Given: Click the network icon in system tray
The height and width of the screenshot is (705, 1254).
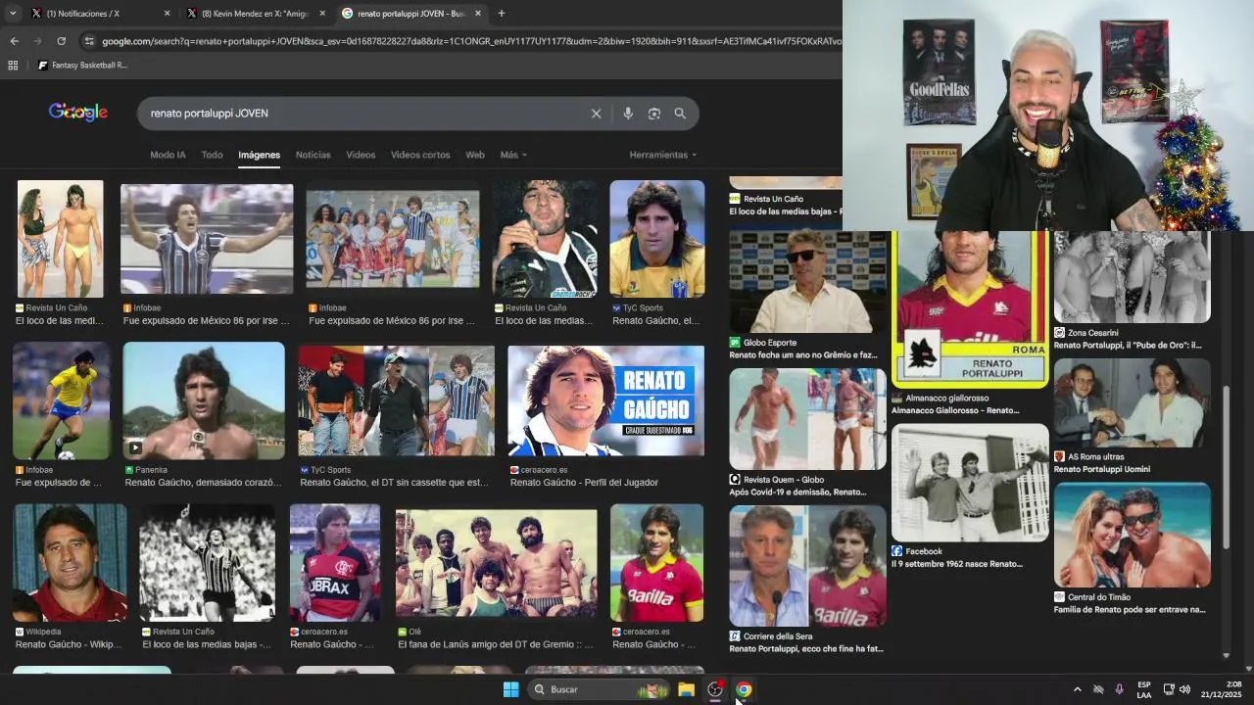Looking at the screenshot, I should pos(1169,689).
